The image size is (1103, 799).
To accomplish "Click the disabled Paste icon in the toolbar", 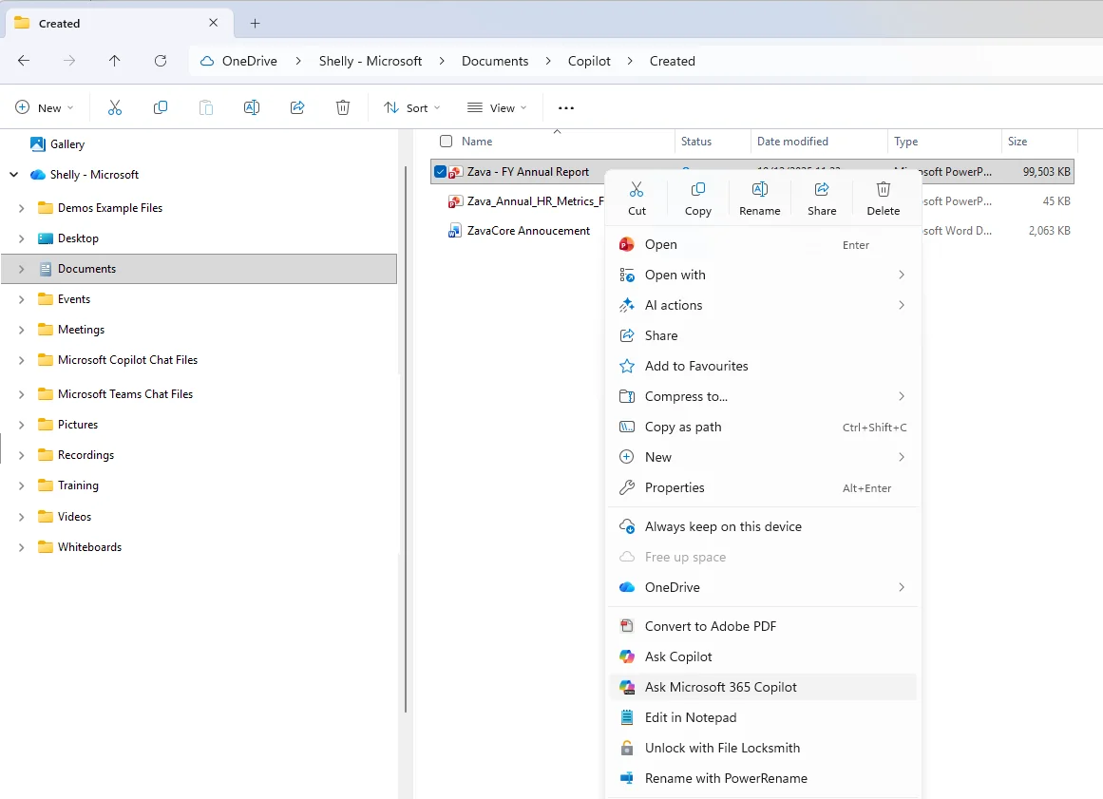I will point(206,107).
